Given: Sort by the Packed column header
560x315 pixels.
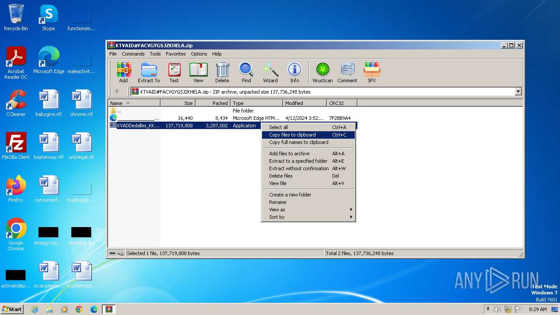Looking at the screenshot, I should (x=213, y=103).
